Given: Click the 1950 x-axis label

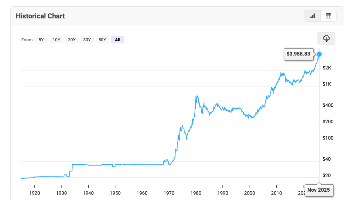Looking at the screenshot, I should coord(115,193).
